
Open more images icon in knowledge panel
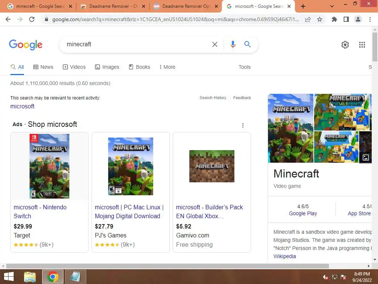coord(366,158)
